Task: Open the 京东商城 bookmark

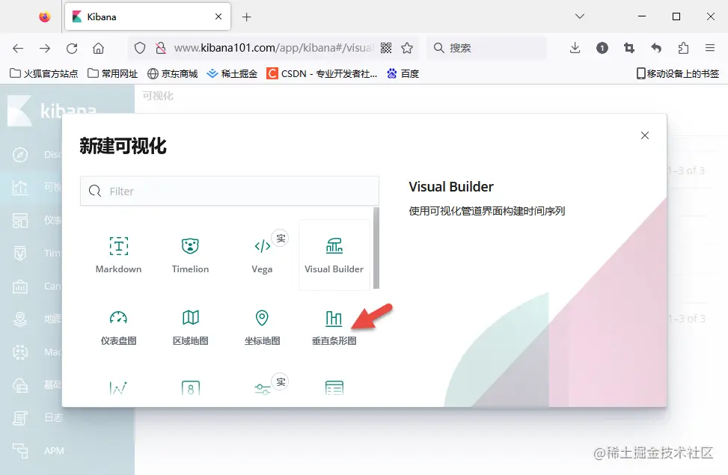Action: click(x=173, y=73)
